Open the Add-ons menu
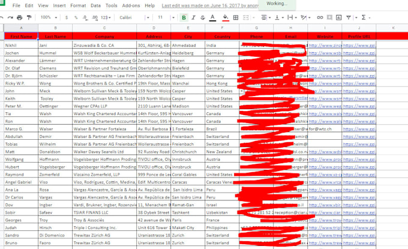The height and width of the screenshot is (249, 408). click(131, 5)
